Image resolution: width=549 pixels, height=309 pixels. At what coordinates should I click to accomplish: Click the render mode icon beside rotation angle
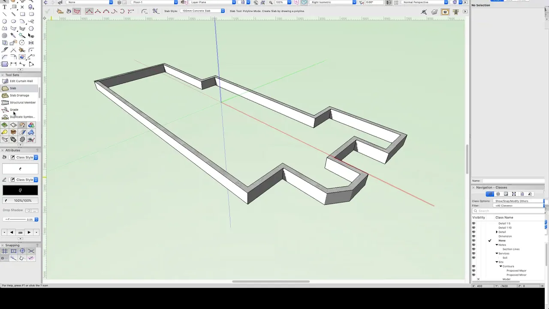coord(389,2)
